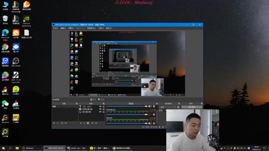Viewport: 269px width, 151px height.
Task: Toggle visibility eye of video capture device source
Action: [x=100, y=109]
